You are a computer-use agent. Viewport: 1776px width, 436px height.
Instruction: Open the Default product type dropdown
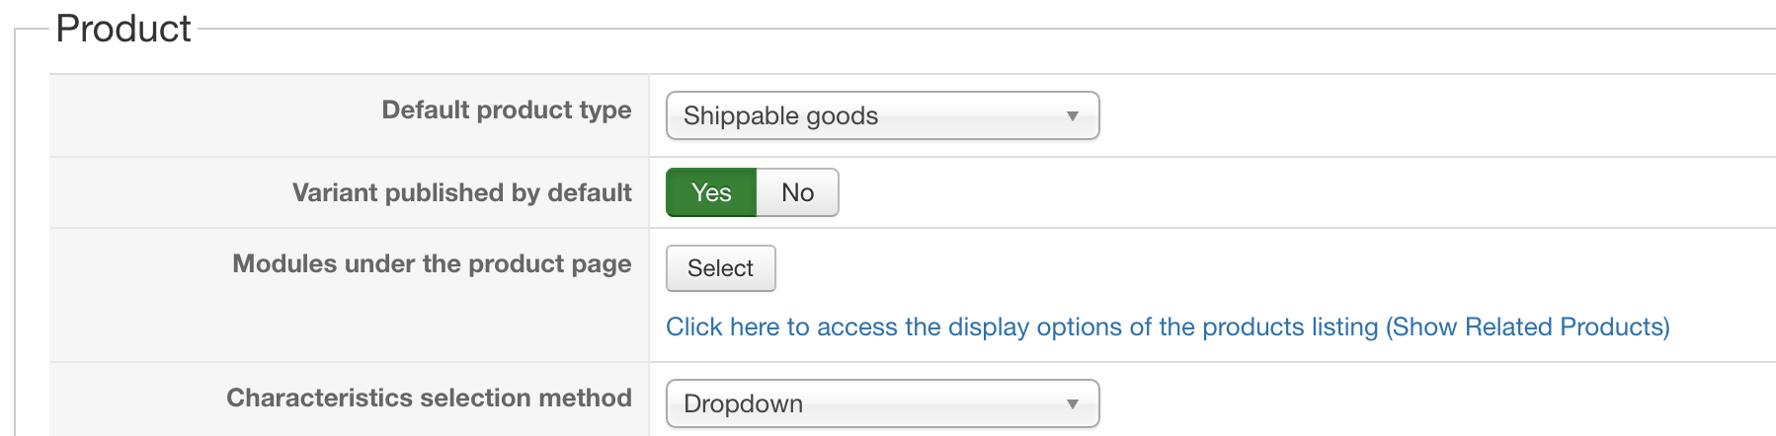(882, 116)
